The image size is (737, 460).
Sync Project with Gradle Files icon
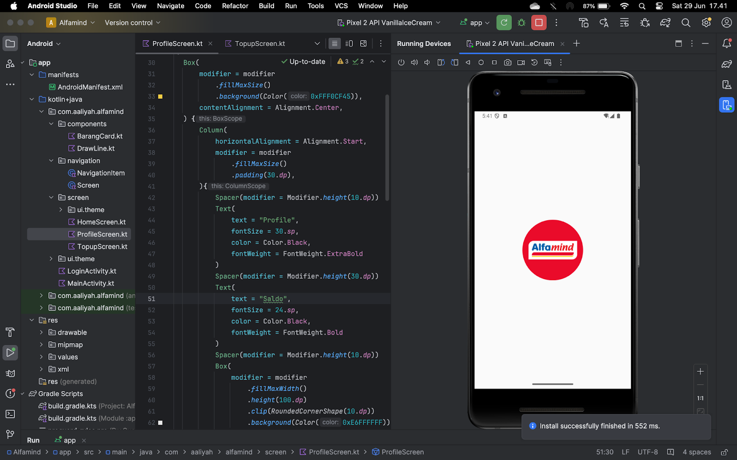665,23
